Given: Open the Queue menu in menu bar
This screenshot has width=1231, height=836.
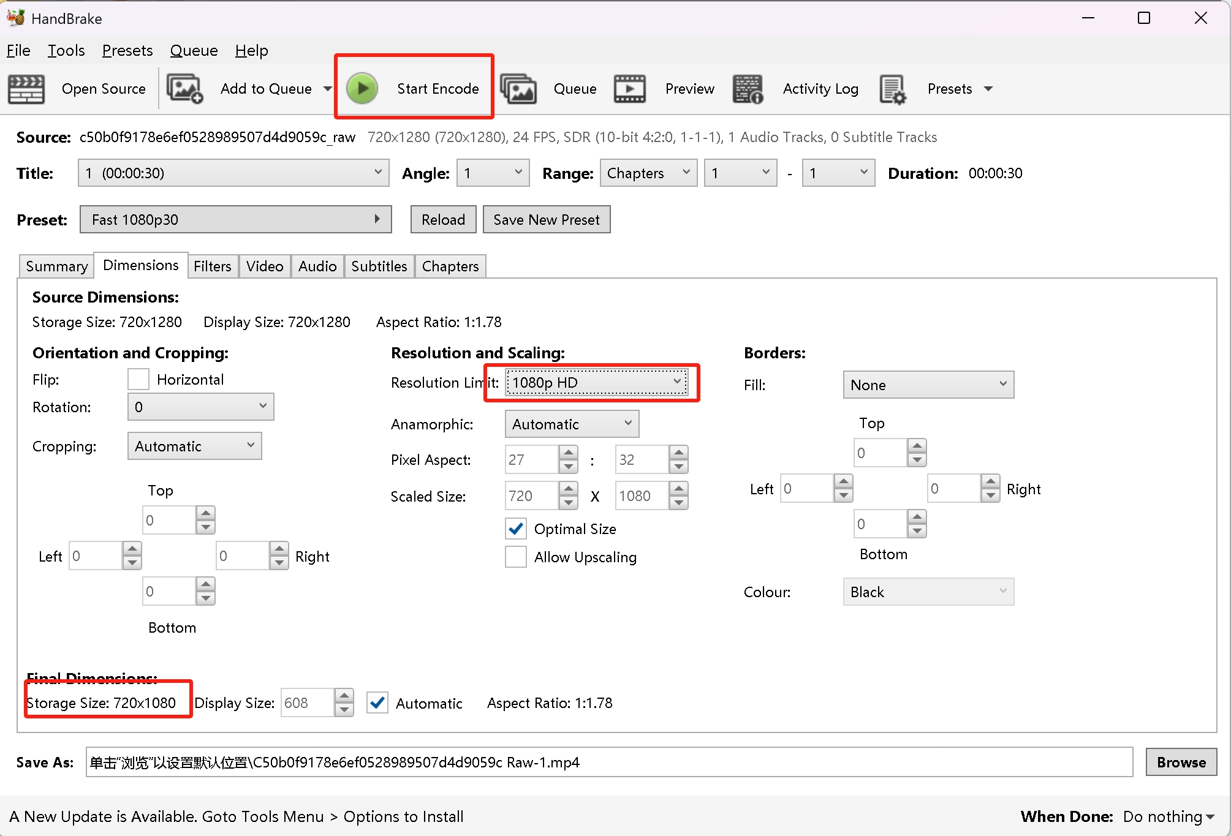Looking at the screenshot, I should tap(194, 51).
